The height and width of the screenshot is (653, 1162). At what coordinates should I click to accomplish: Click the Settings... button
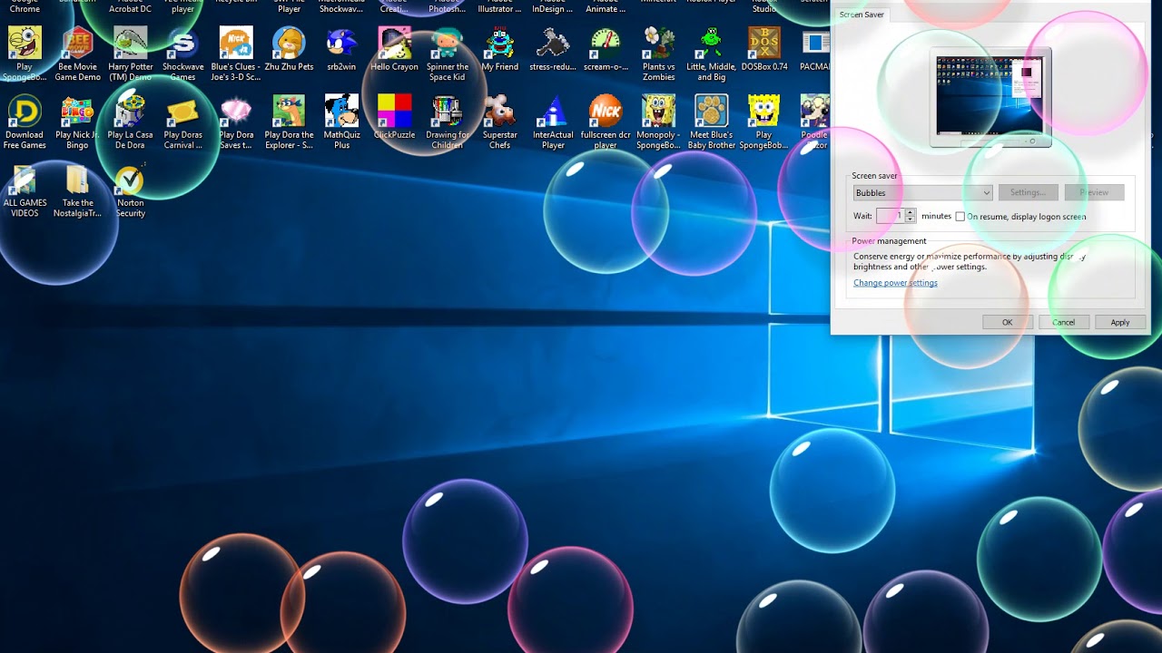coord(1028,192)
